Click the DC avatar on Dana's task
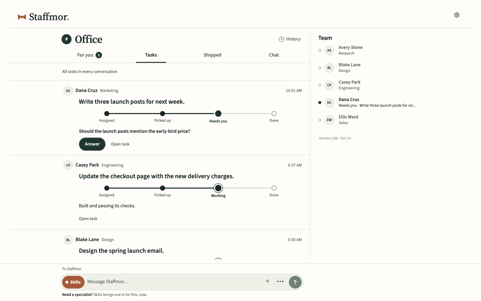481x301 pixels. tap(68, 91)
